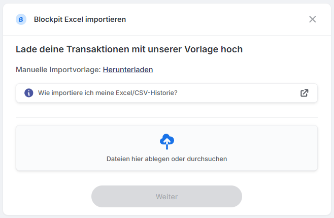Close the Blockpit Excel import dialog
Screen dimensions: 334x218
click(x=312, y=19)
